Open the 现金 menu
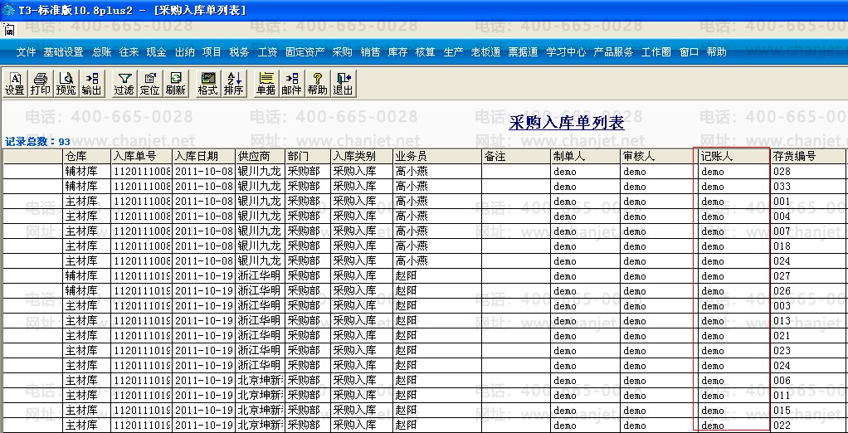The image size is (848, 433). [157, 52]
